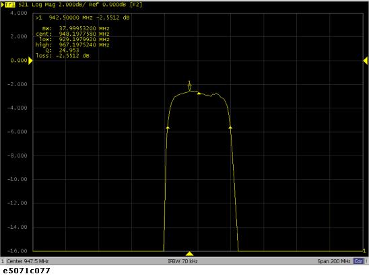Click the cent 948.1977580 MHz value
Viewport: 369px width, 276px height.
click(x=84, y=34)
